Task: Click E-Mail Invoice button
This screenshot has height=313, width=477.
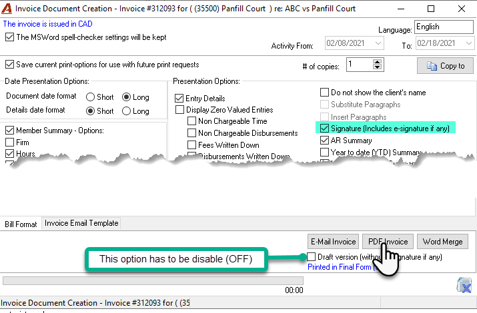Action: pyautogui.click(x=333, y=242)
